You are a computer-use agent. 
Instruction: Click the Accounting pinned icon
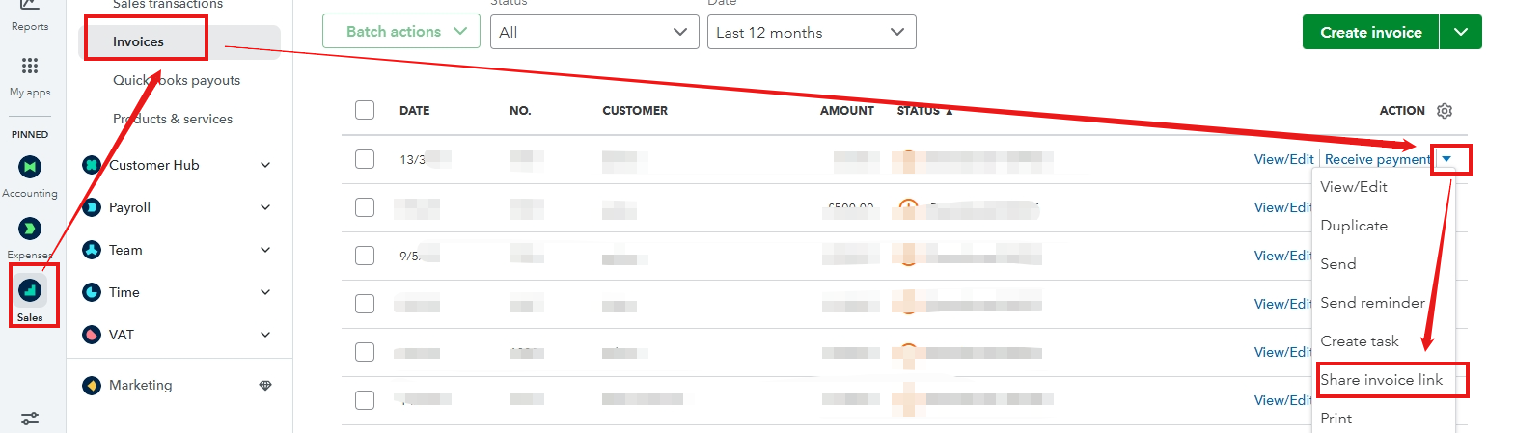(x=30, y=167)
